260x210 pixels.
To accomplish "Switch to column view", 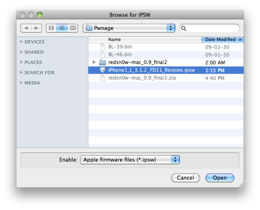I will [73, 28].
